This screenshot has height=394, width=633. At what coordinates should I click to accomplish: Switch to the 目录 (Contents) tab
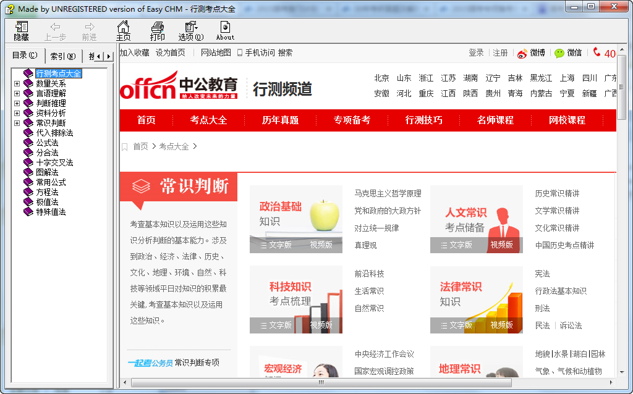(x=25, y=55)
